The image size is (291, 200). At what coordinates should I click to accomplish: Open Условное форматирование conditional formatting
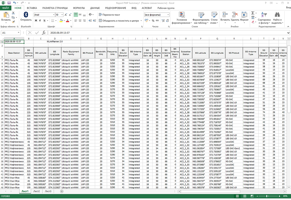tap(182, 18)
